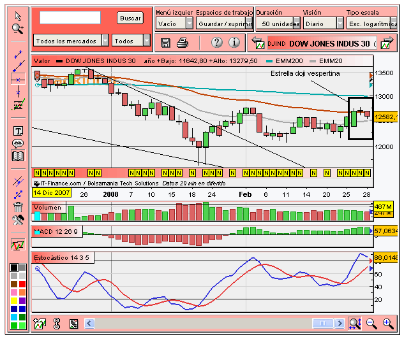Click the Volumen panel label

coord(48,208)
